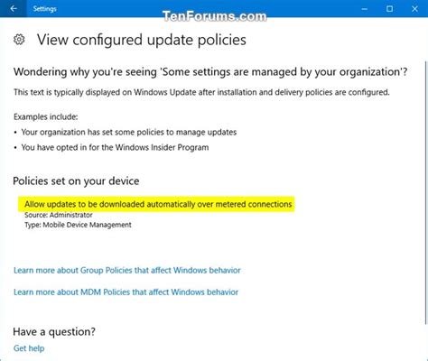Image resolution: width=428 pixels, height=361 pixels.
Task: Open Learn more about MDM Policies link
Action: (126, 292)
